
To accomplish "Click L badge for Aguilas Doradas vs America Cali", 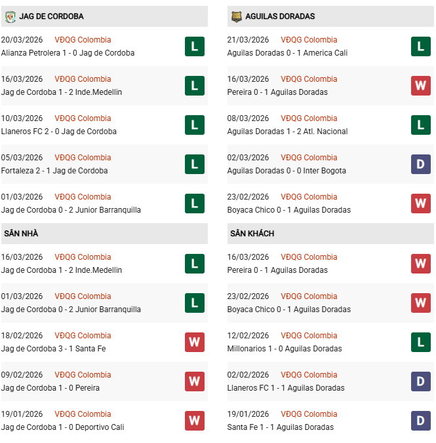I will point(421,46).
